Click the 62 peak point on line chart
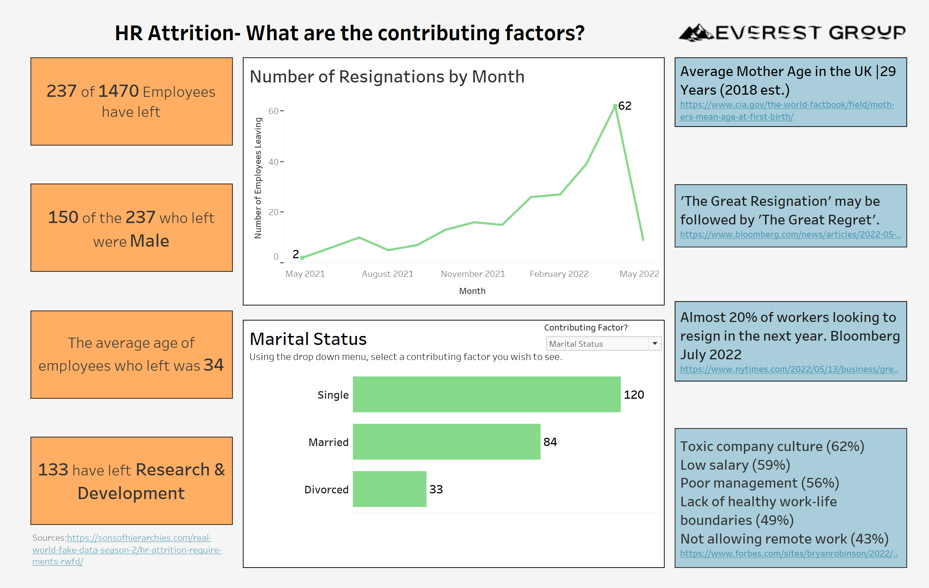 (615, 106)
